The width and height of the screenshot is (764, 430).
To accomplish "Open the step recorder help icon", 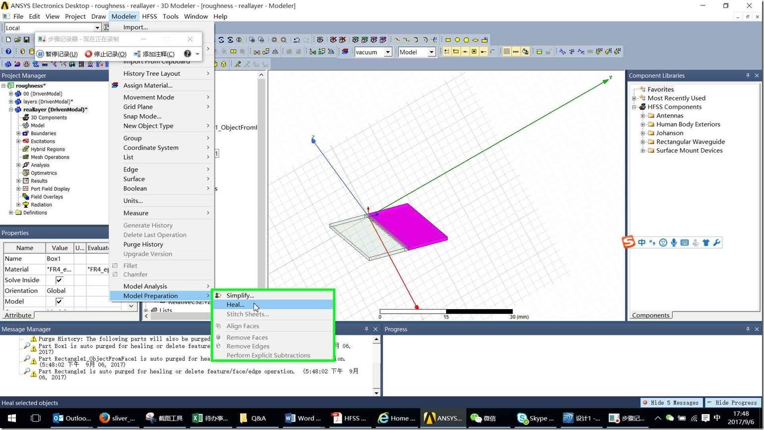I will tap(187, 54).
